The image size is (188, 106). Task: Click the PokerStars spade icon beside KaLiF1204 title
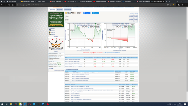point(66,13)
